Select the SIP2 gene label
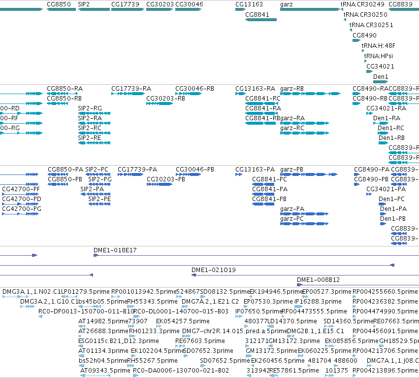Screen dimensions: 419x378 pyautogui.click(x=84, y=4)
